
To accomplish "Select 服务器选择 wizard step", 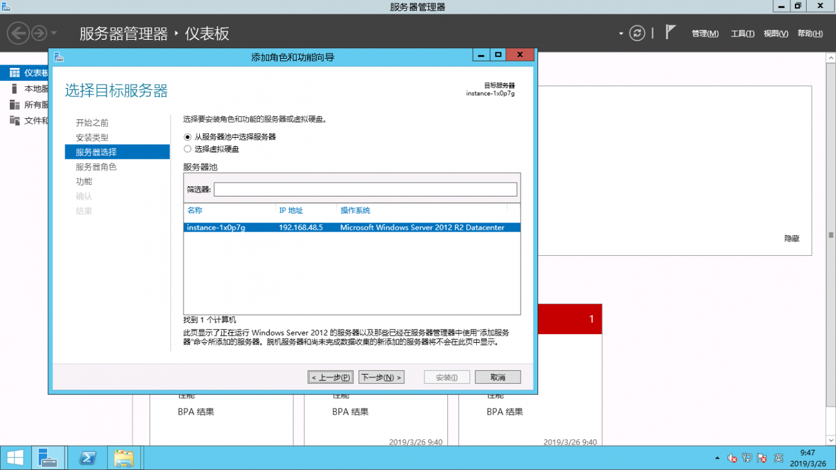I will [x=118, y=152].
